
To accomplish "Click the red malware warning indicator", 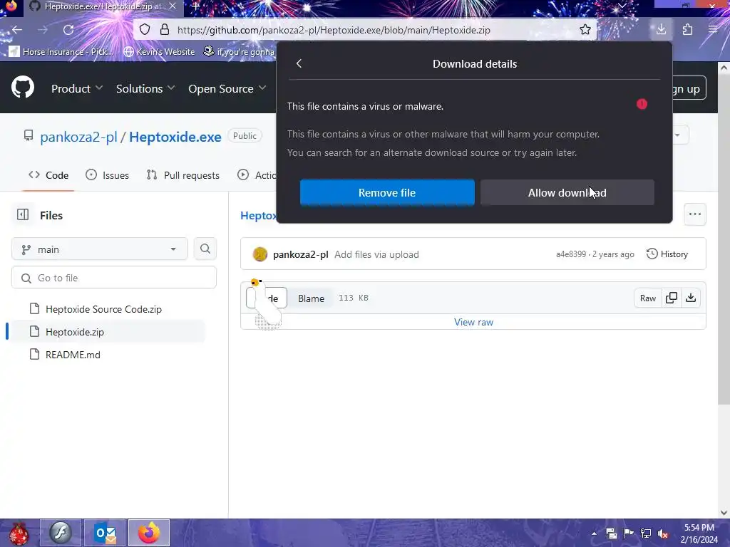I will pyautogui.click(x=642, y=104).
